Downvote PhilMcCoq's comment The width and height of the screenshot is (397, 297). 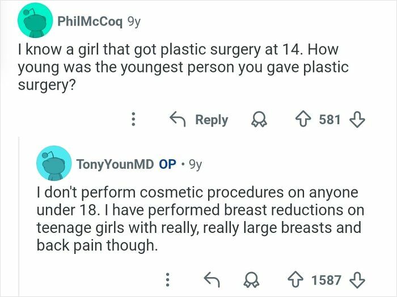coord(355,120)
